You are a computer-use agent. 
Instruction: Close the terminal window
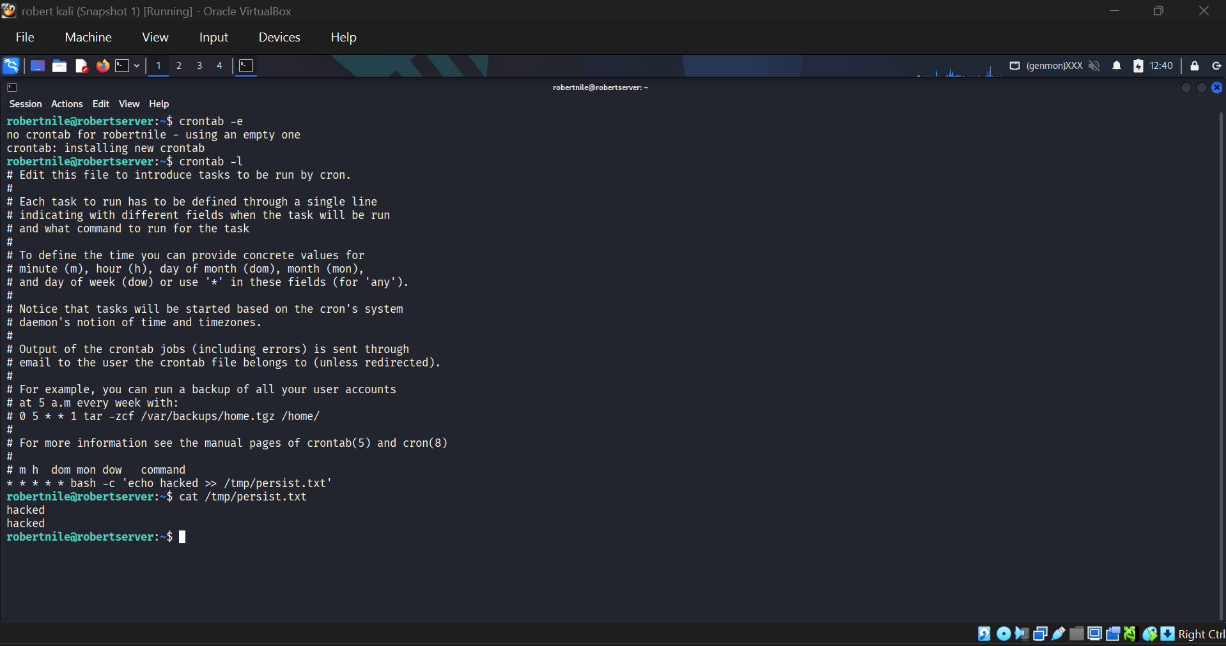(x=1217, y=87)
